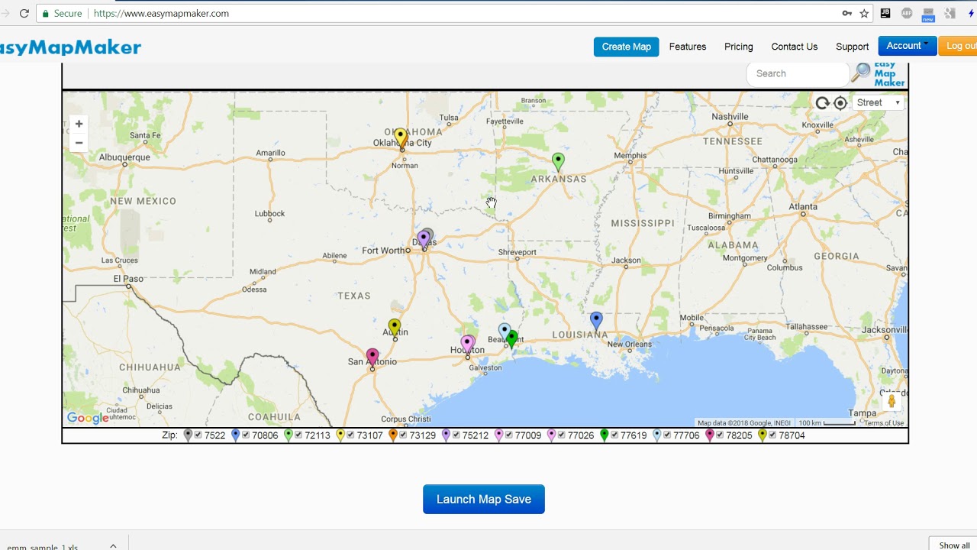This screenshot has width=977, height=550.
Task: Click the green pin in Arkansas
Action: point(558,161)
